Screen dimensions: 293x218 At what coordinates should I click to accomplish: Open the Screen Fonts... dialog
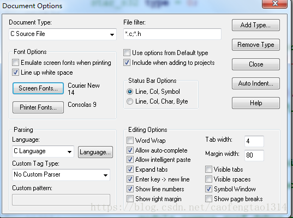pos(38,88)
